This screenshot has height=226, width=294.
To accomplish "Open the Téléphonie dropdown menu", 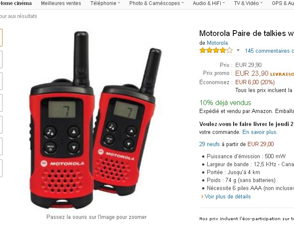I will tap(105, 3).
